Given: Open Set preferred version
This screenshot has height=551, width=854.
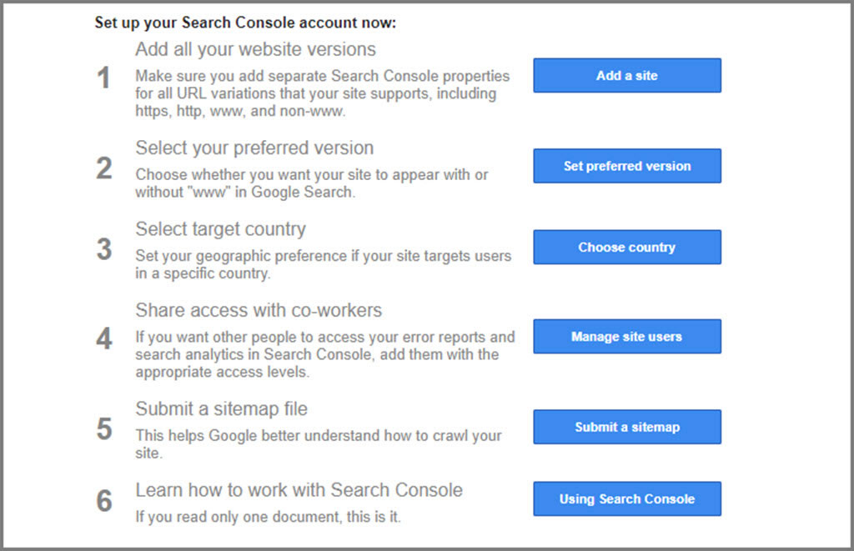Looking at the screenshot, I should point(627,166).
